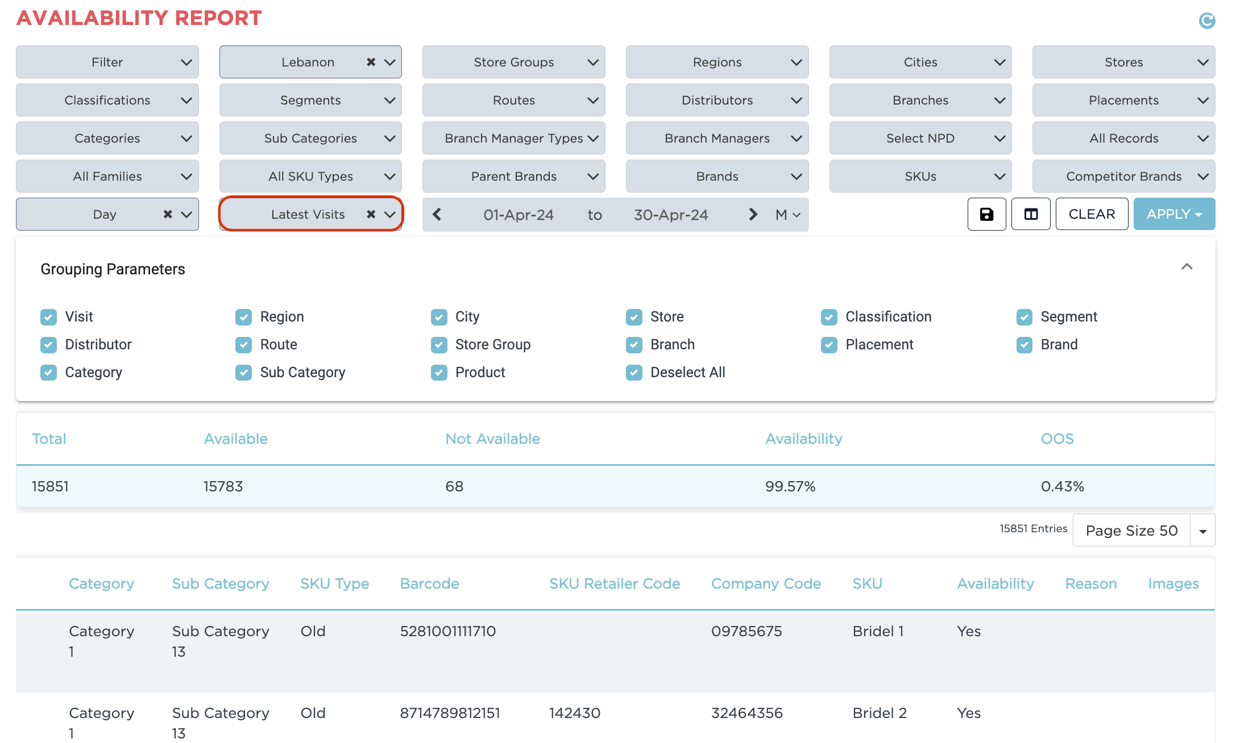This screenshot has width=1236, height=743.
Task: Open the Store Groups dropdown
Action: click(513, 62)
